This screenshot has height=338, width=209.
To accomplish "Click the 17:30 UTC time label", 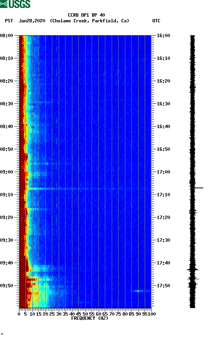I will coord(163,240).
